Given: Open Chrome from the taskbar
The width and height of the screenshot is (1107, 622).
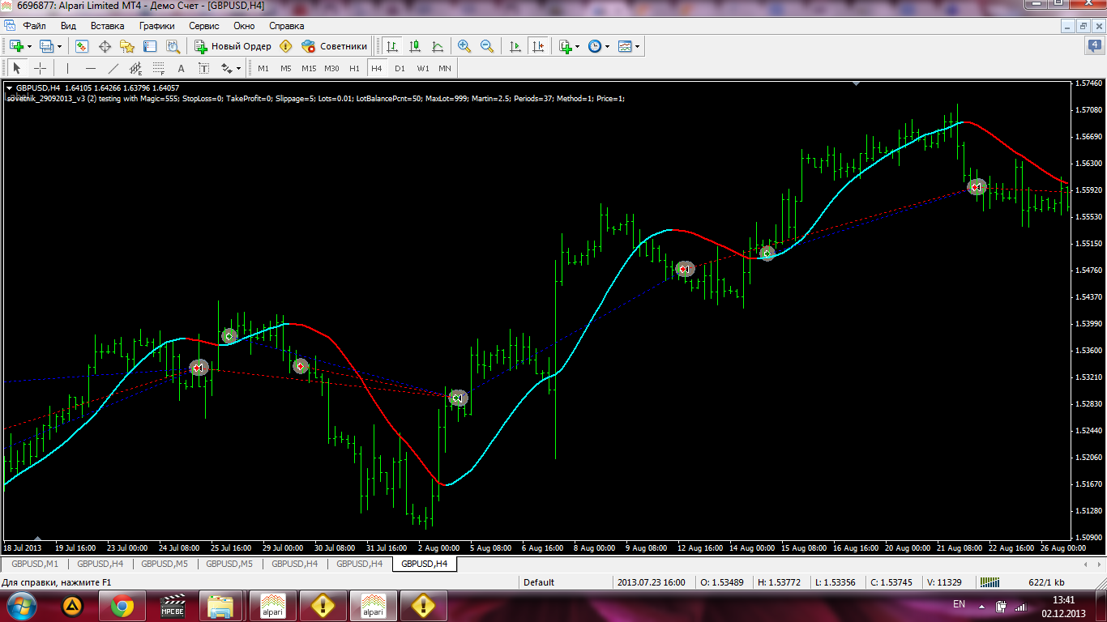Looking at the screenshot, I should click(x=122, y=605).
